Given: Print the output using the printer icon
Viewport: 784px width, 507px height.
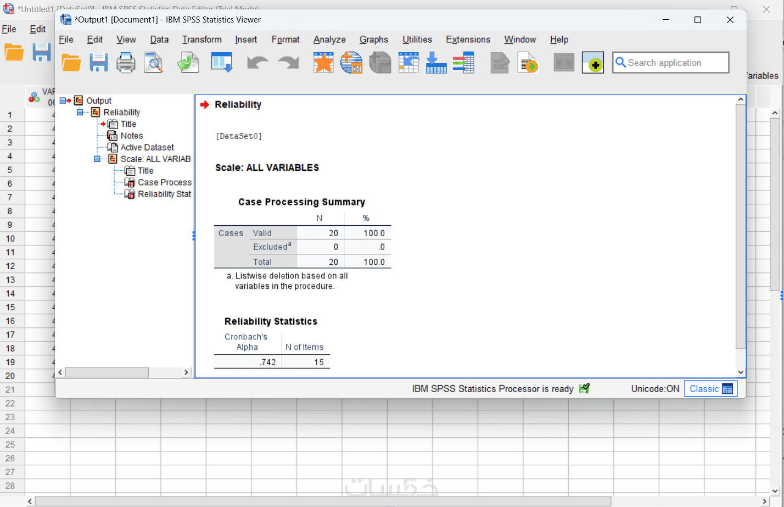Looking at the screenshot, I should 126,63.
